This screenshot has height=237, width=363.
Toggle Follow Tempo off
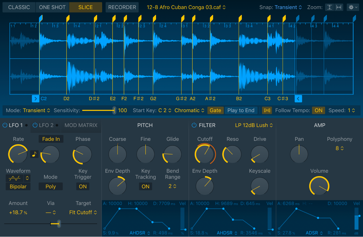pyautogui.click(x=318, y=110)
